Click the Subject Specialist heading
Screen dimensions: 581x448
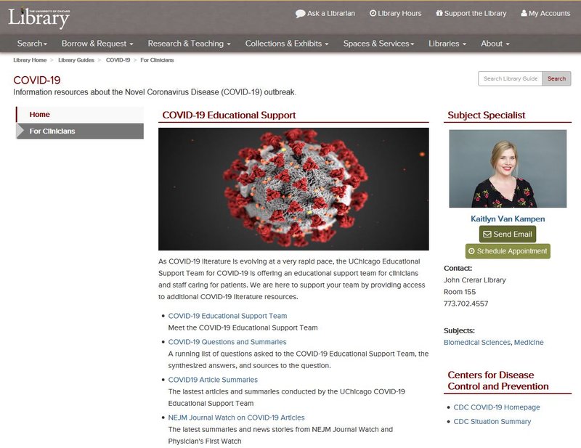tap(486, 115)
